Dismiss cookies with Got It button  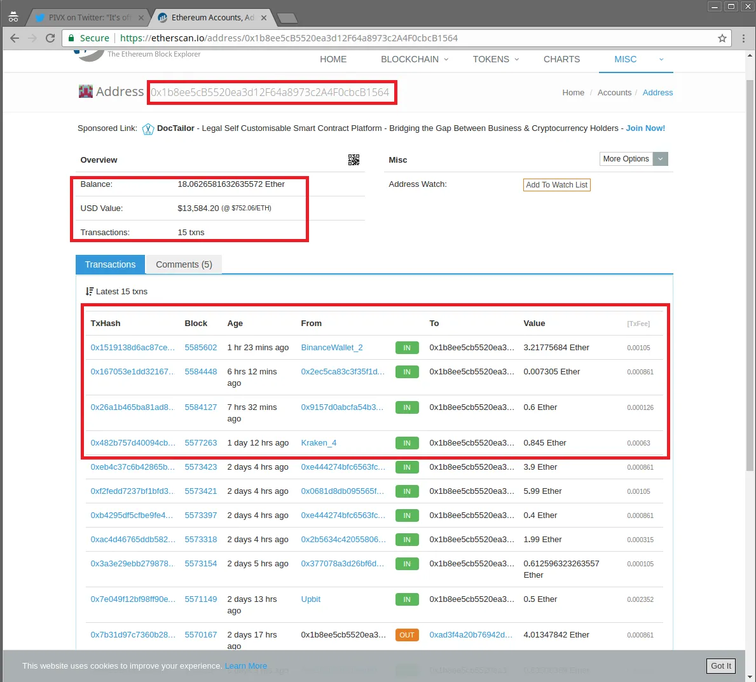click(721, 665)
